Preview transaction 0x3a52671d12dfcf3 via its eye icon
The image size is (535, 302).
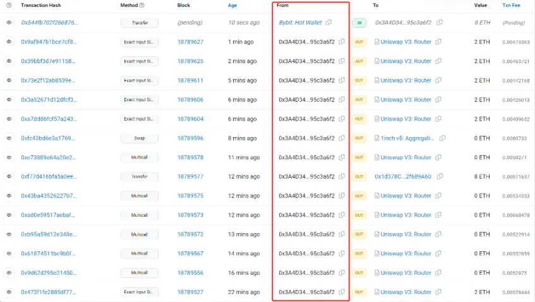(x=9, y=100)
